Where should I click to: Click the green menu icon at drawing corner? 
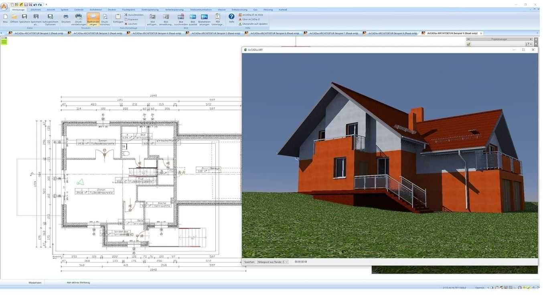tap(4, 41)
